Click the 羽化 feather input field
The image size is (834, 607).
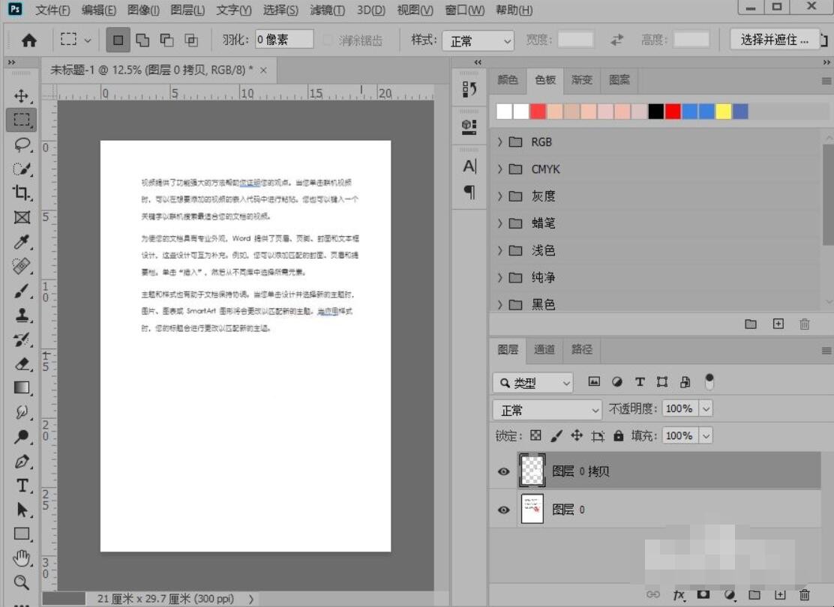284,40
